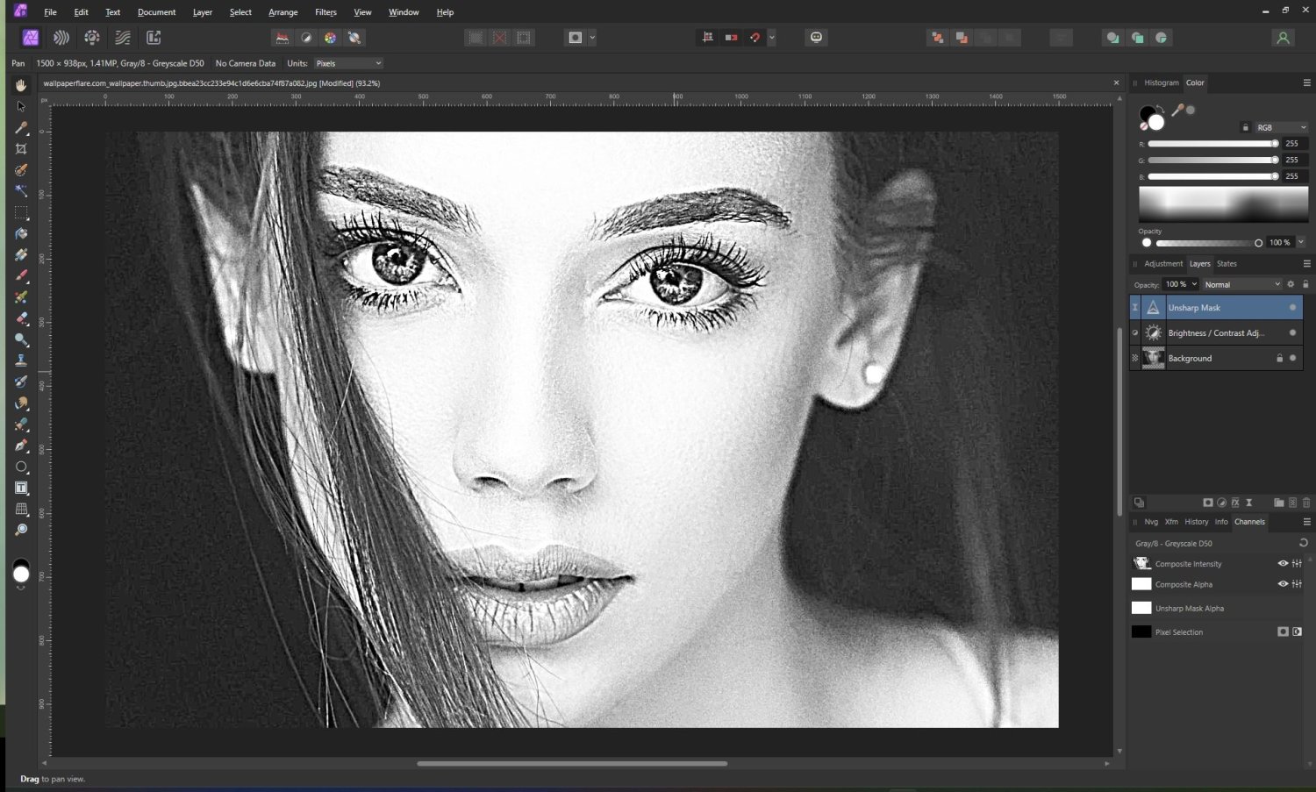Open the Filters menu
This screenshot has height=792, width=1316.
point(325,12)
